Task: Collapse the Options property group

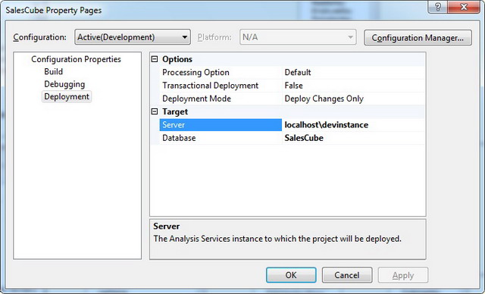Action: 155,59
